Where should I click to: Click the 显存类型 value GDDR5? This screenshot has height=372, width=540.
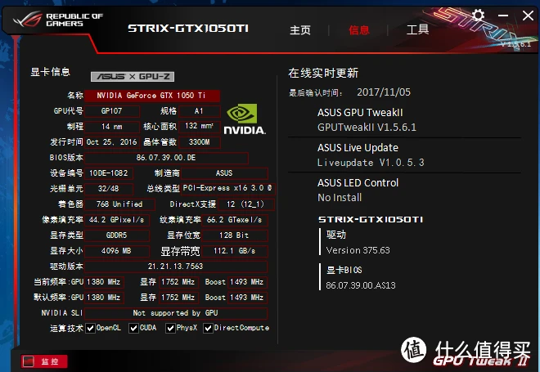(117, 235)
